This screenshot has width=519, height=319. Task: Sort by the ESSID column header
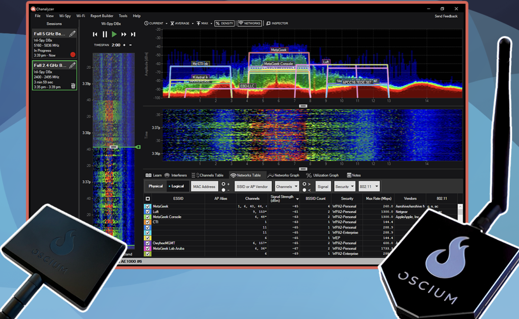[x=178, y=198]
